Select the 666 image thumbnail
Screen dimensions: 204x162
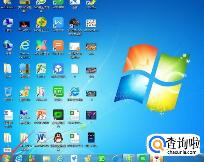click(x=91, y=49)
